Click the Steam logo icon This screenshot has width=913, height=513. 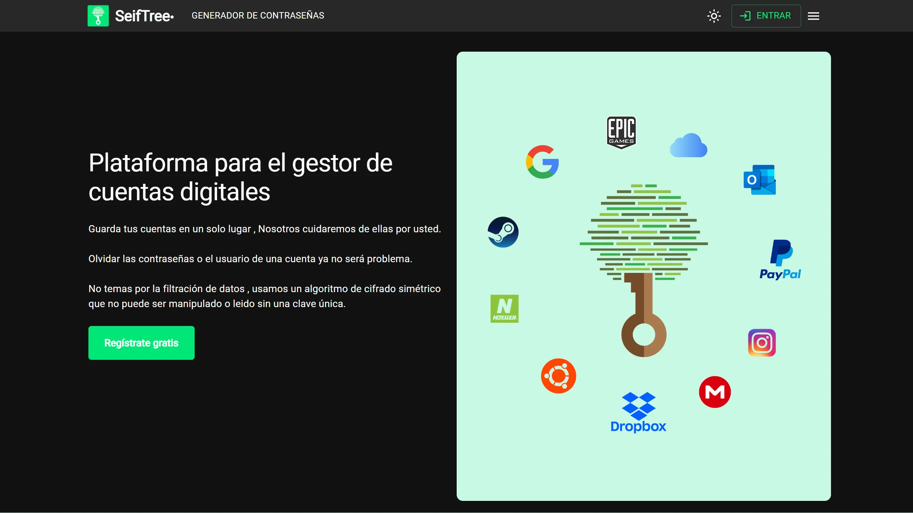(503, 232)
